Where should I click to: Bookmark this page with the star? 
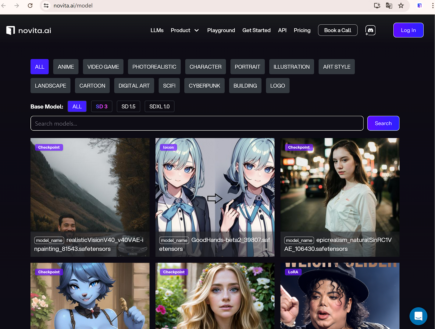(x=401, y=5)
